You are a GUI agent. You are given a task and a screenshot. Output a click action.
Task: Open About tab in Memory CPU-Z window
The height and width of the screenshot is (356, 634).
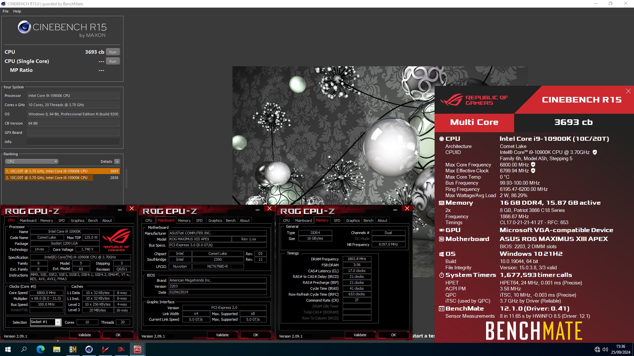pos(382,221)
